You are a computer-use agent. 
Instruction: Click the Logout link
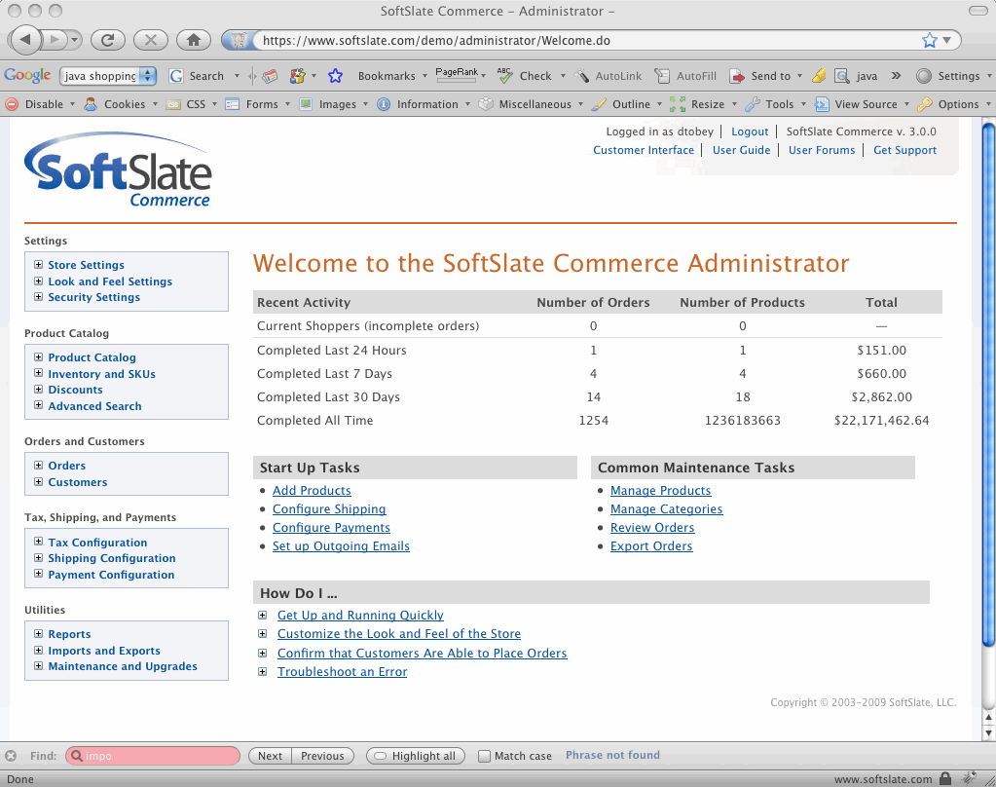click(x=750, y=131)
